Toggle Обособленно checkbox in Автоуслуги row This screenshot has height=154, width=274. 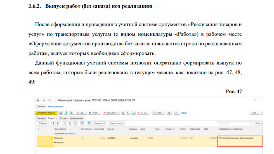(82, 138)
